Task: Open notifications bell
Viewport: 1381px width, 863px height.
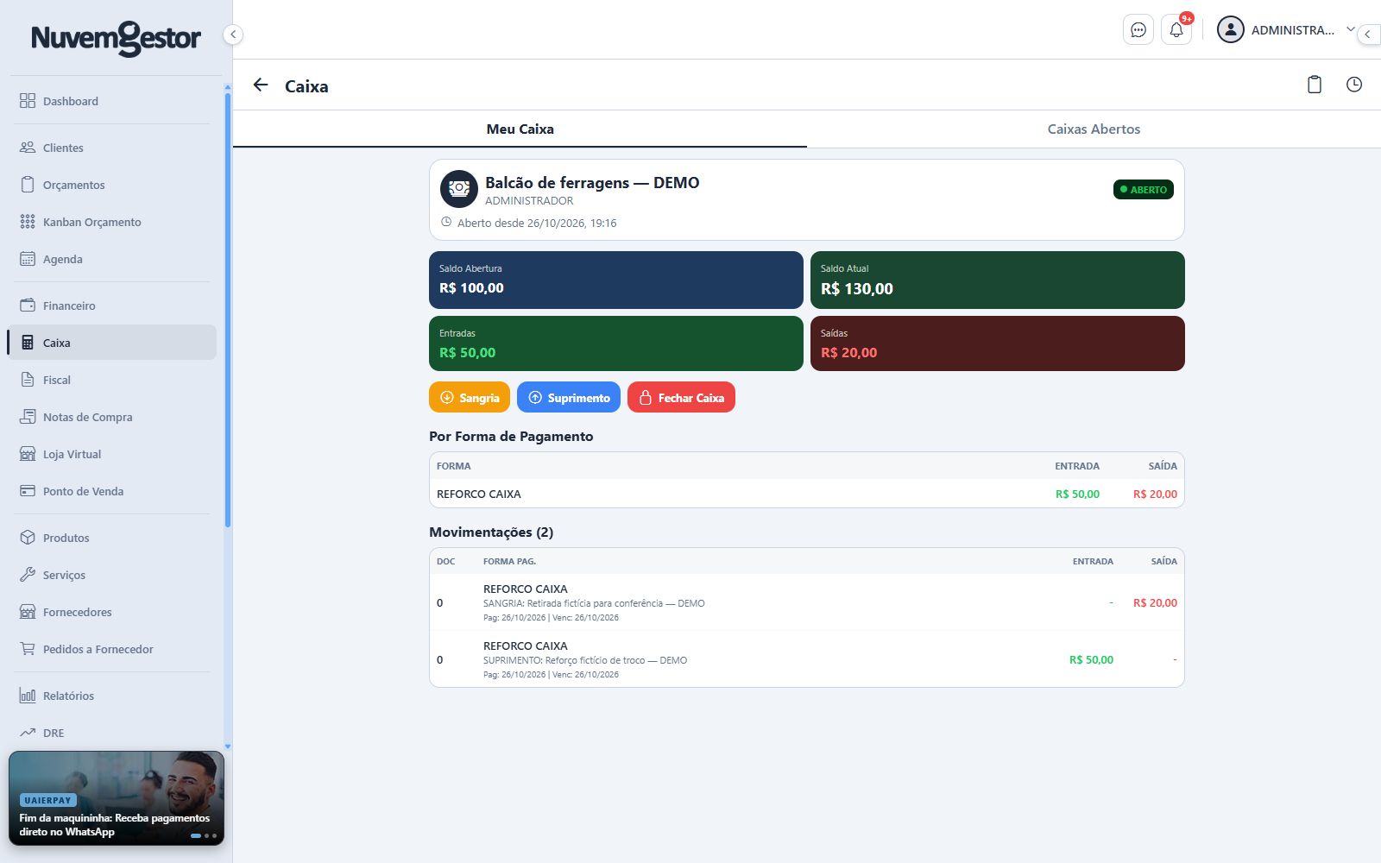Action: [1176, 30]
